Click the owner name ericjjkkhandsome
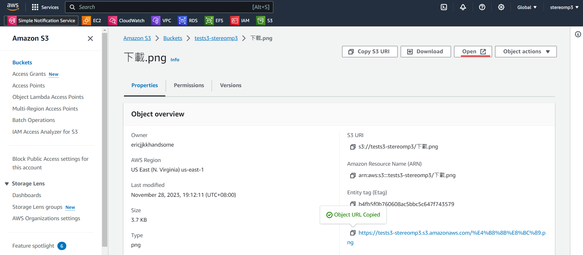The image size is (583, 255). [x=152, y=145]
